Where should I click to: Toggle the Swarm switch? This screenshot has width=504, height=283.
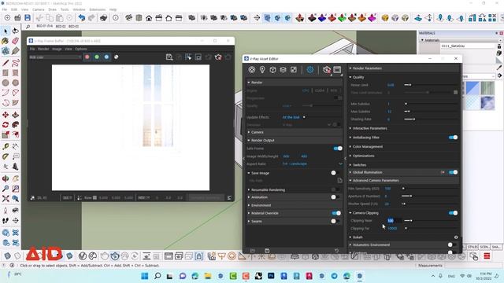coord(335,221)
